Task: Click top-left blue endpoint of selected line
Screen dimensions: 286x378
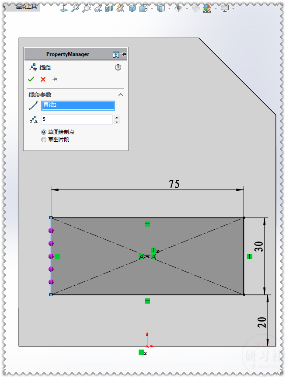Action: click(x=51, y=218)
